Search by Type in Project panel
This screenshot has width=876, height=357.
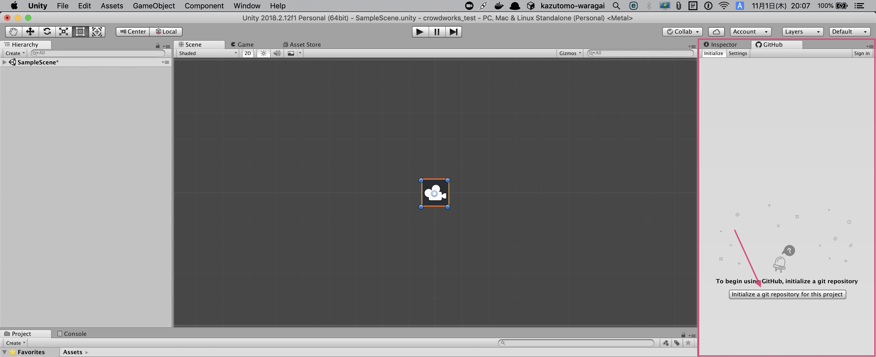666,343
